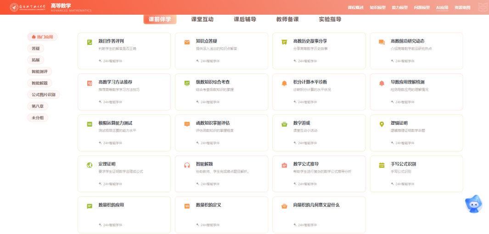
Task: Select the 第八章 category filter
Action: click(x=38, y=106)
